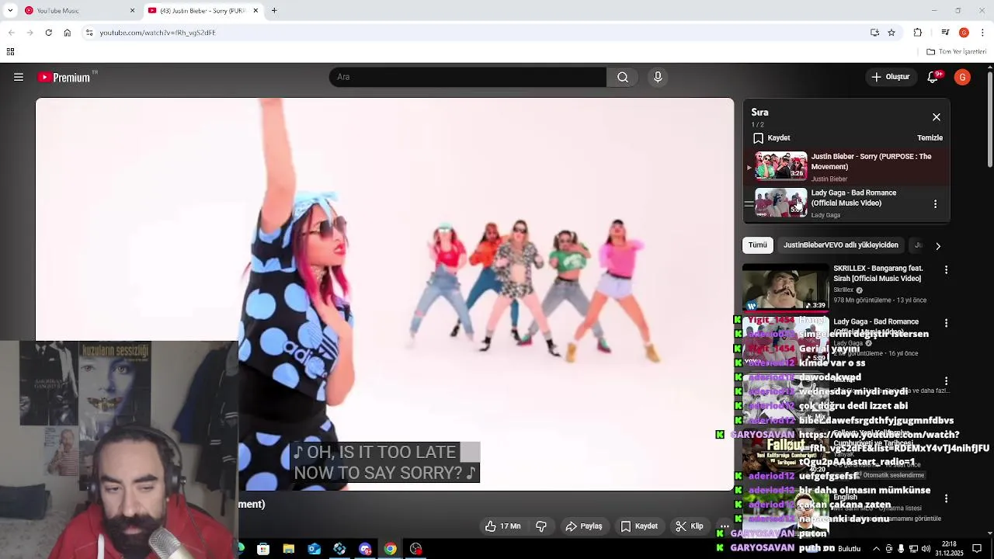Screen dimensions: 994x559
Task: View site information icon in address bar
Action: (89, 33)
